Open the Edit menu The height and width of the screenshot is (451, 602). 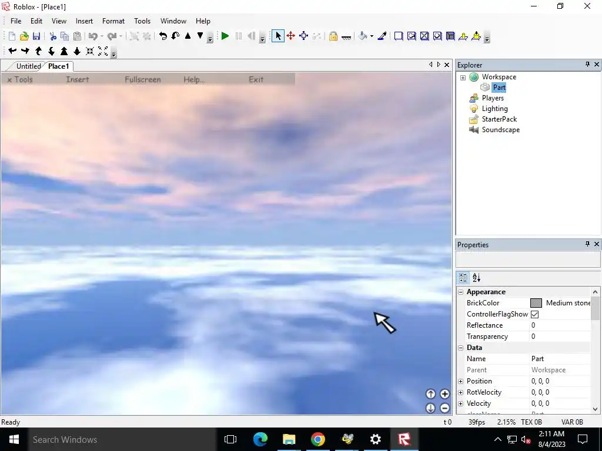[36, 21]
